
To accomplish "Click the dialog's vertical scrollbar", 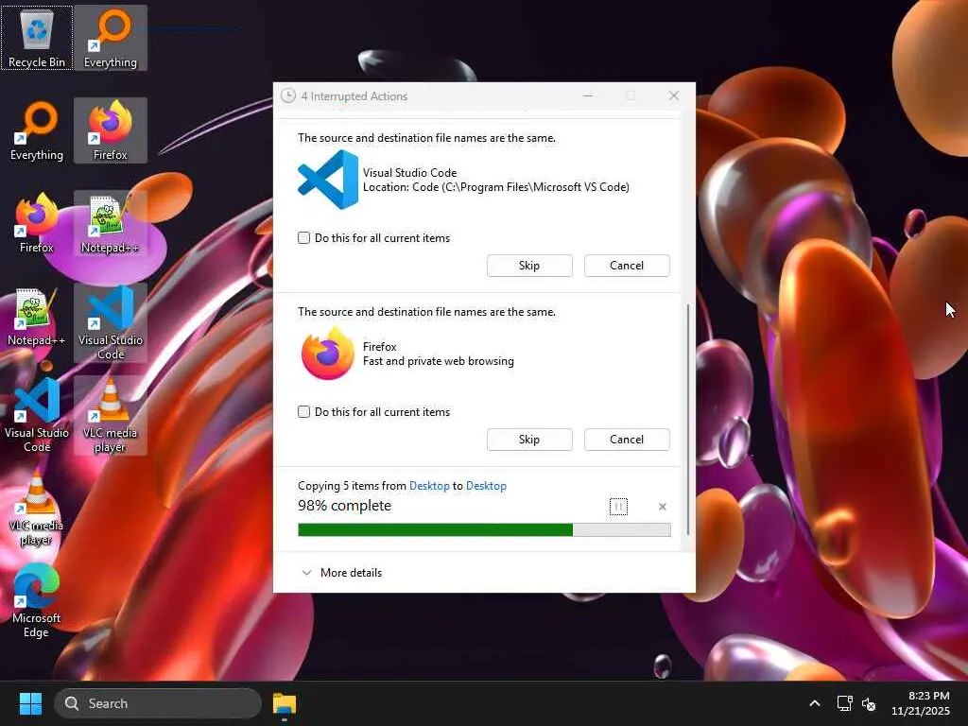I will [688, 420].
